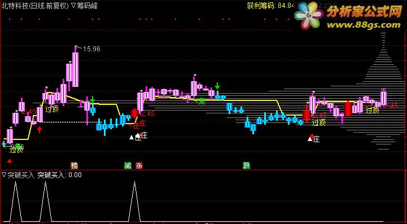This screenshot has width=407, height=224.
Task: Click the ∠45 label beside the middle red candle
Action: pos(147,113)
